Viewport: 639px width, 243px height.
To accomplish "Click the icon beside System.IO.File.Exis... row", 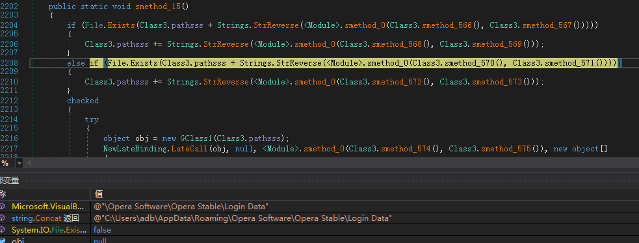I will (3, 230).
